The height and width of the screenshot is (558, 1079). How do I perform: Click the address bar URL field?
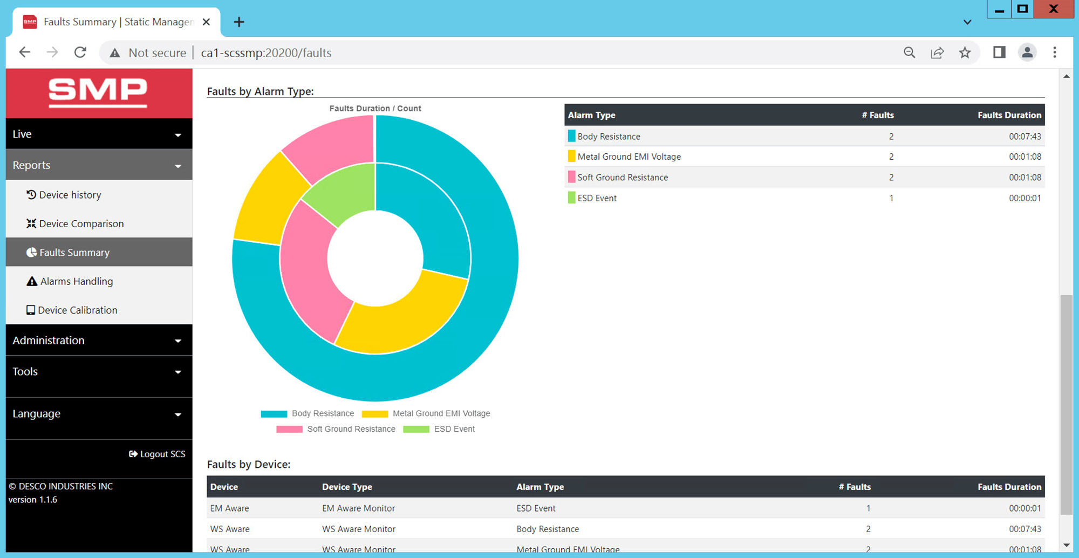tap(267, 52)
